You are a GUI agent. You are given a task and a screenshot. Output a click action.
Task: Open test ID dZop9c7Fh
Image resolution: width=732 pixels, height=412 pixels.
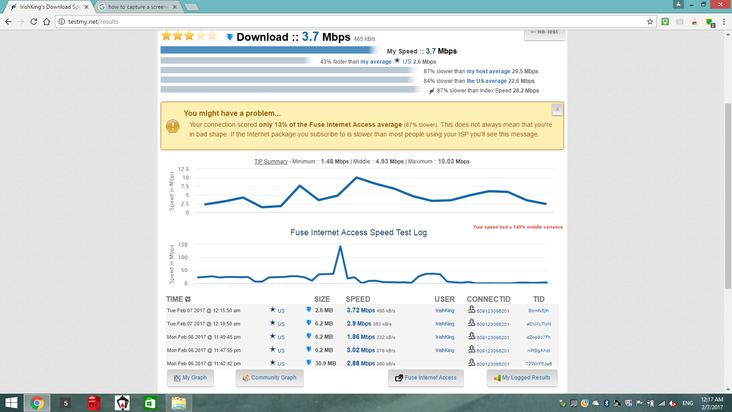tap(538, 337)
